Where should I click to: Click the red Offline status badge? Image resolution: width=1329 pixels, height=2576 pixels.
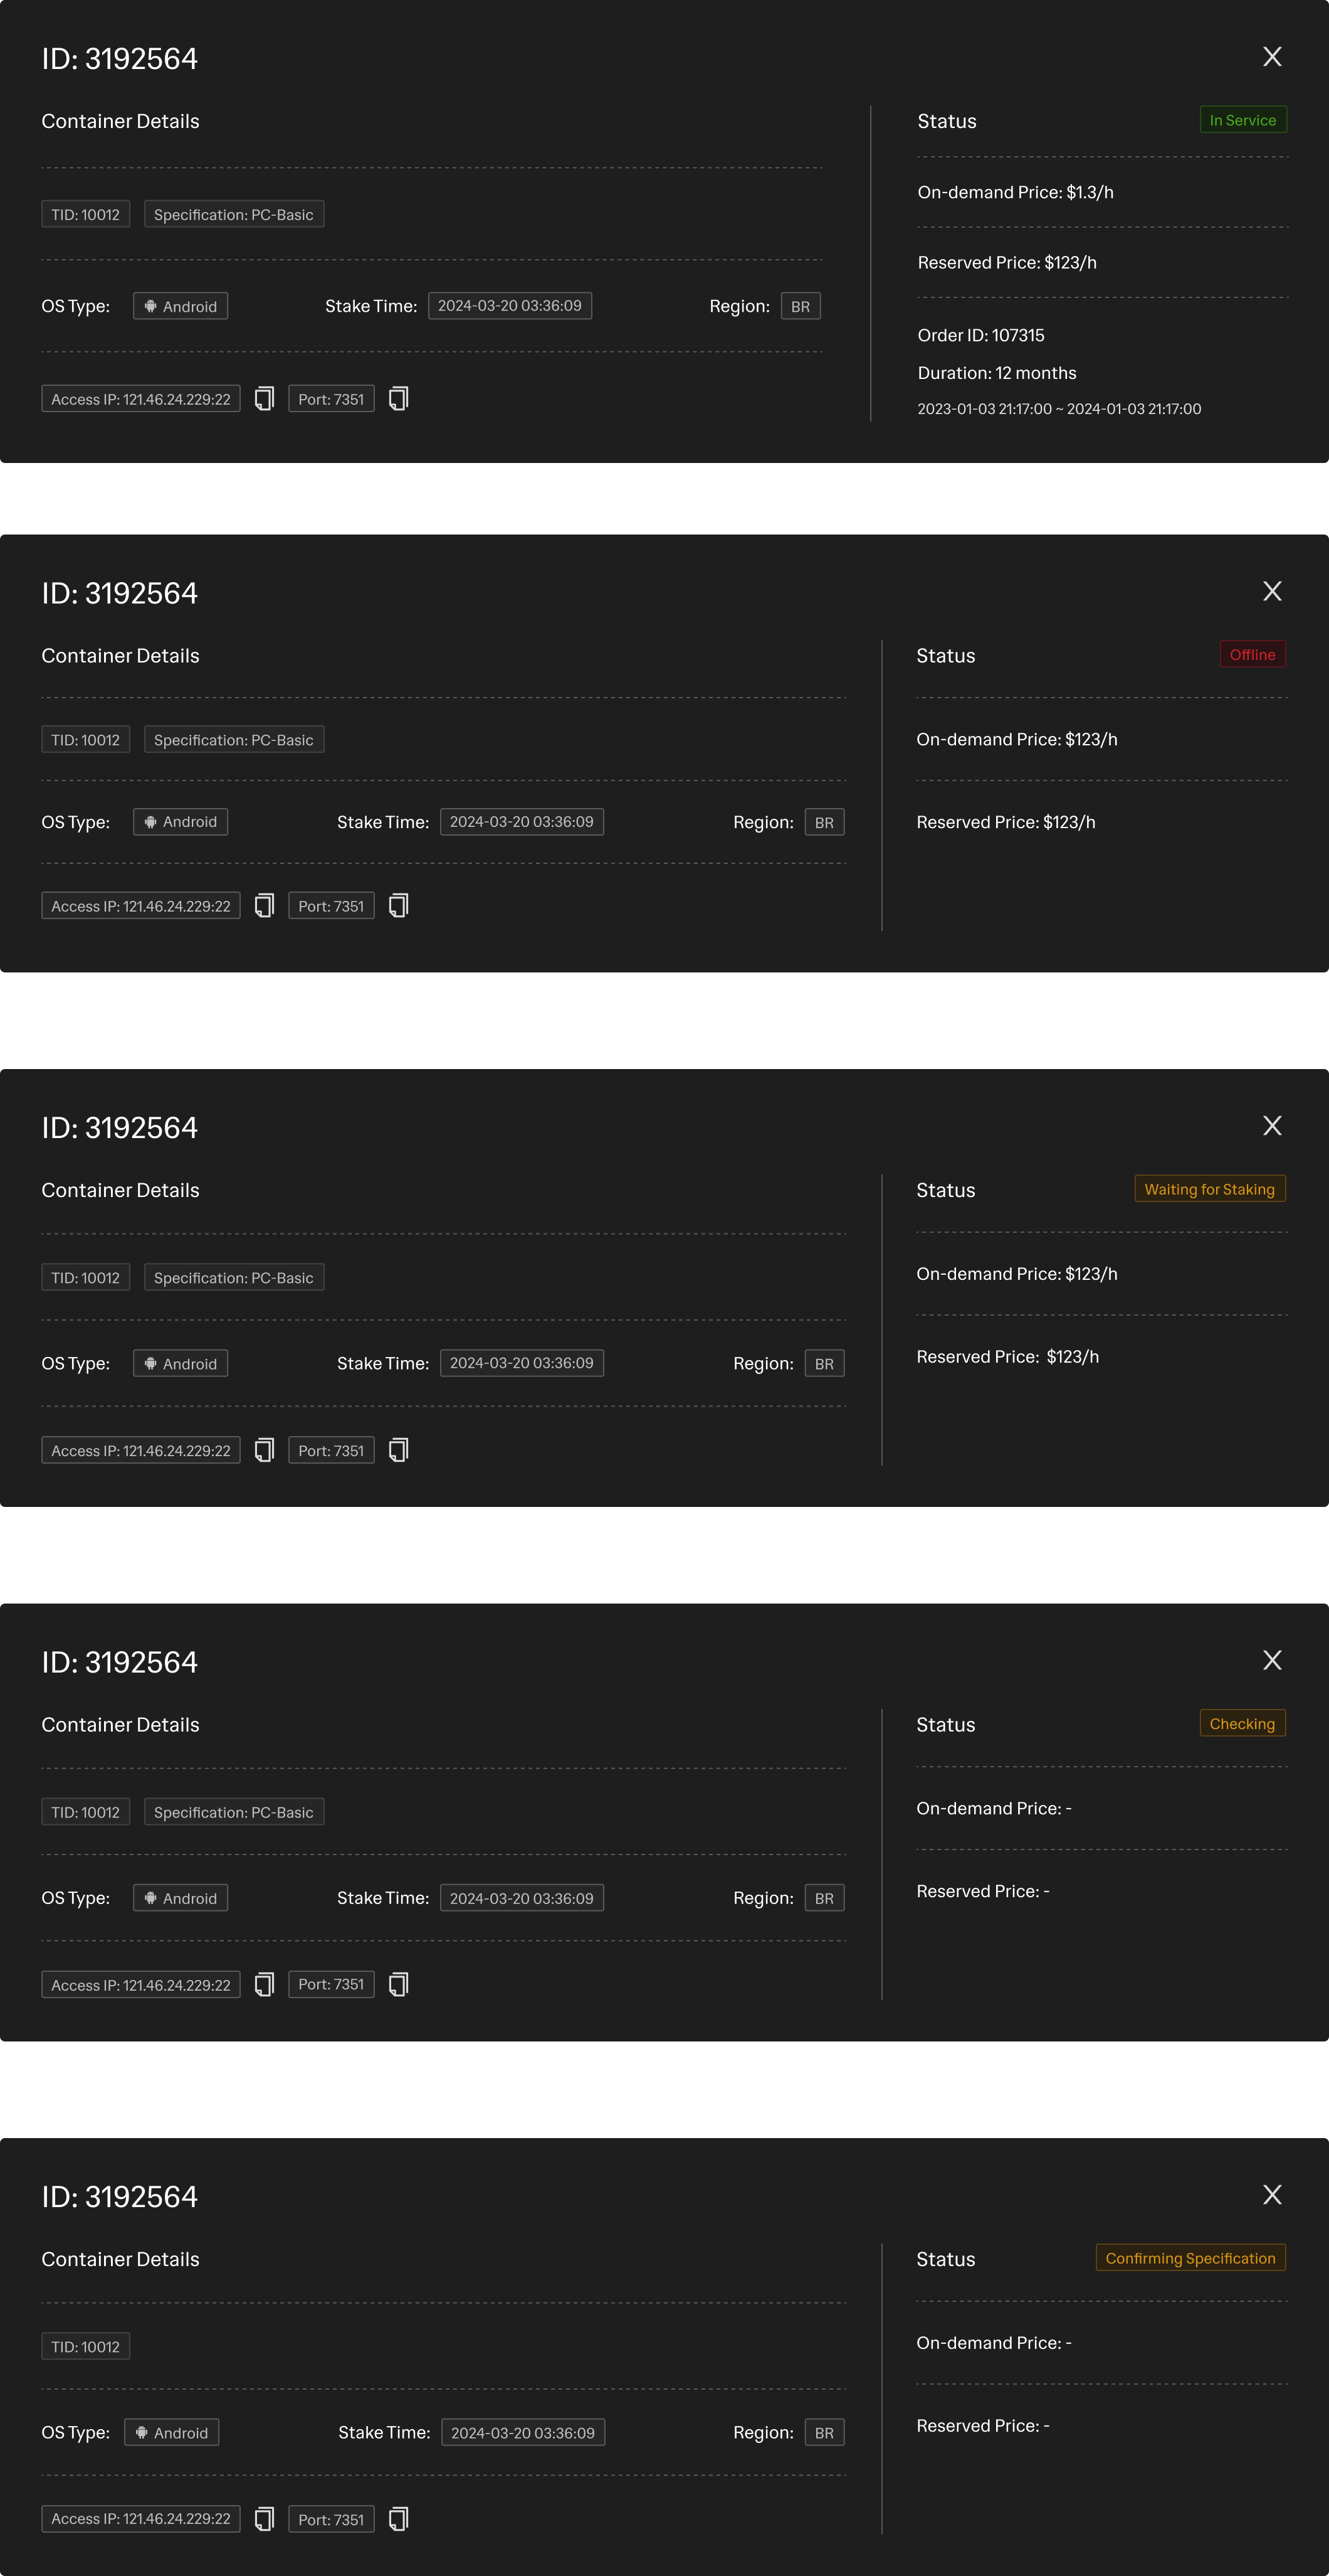pyautogui.click(x=1252, y=655)
